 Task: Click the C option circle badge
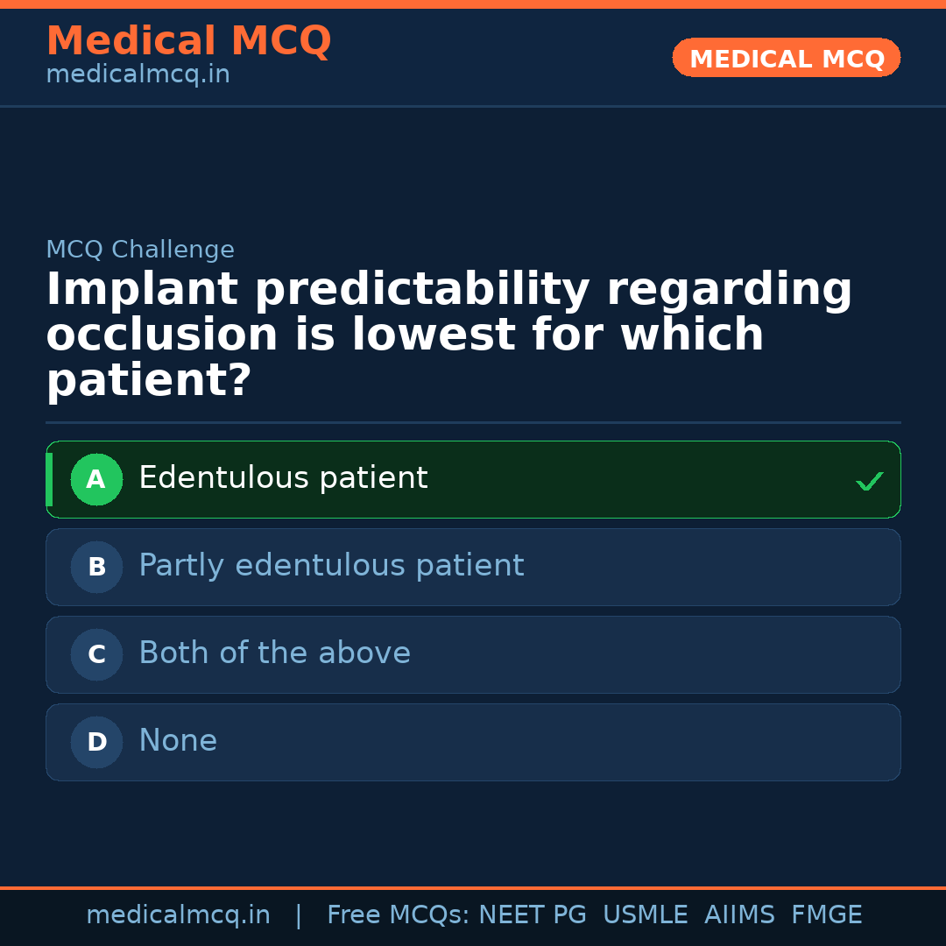[96, 654]
